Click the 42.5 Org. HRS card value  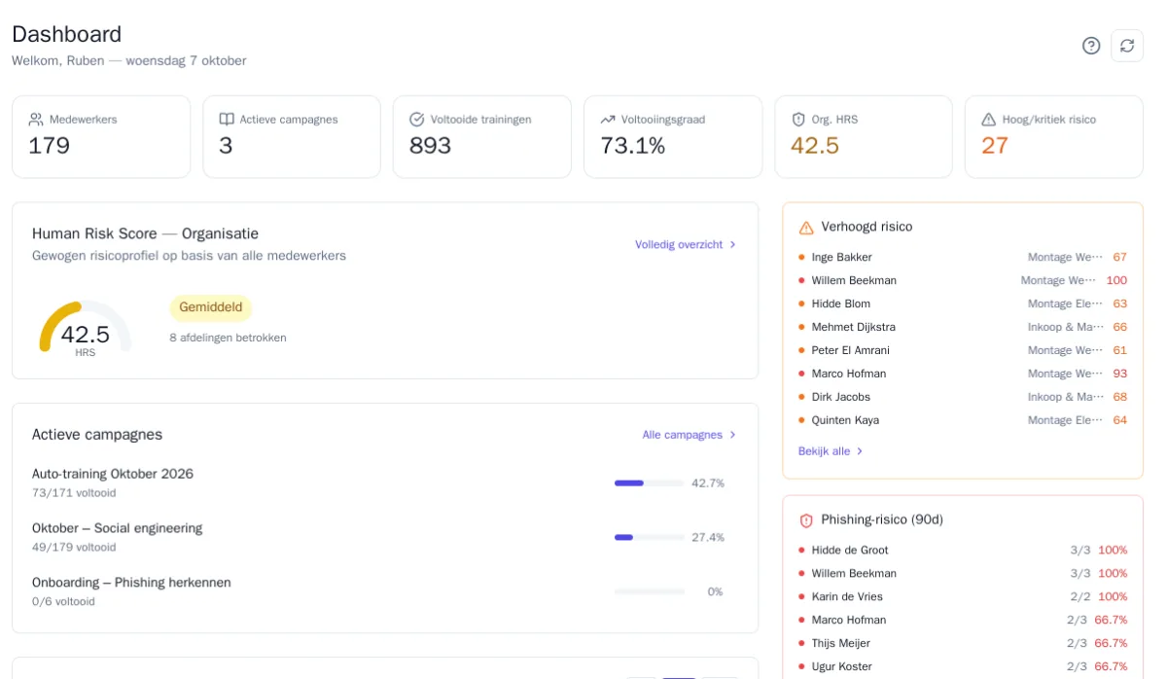pyautogui.click(x=815, y=146)
